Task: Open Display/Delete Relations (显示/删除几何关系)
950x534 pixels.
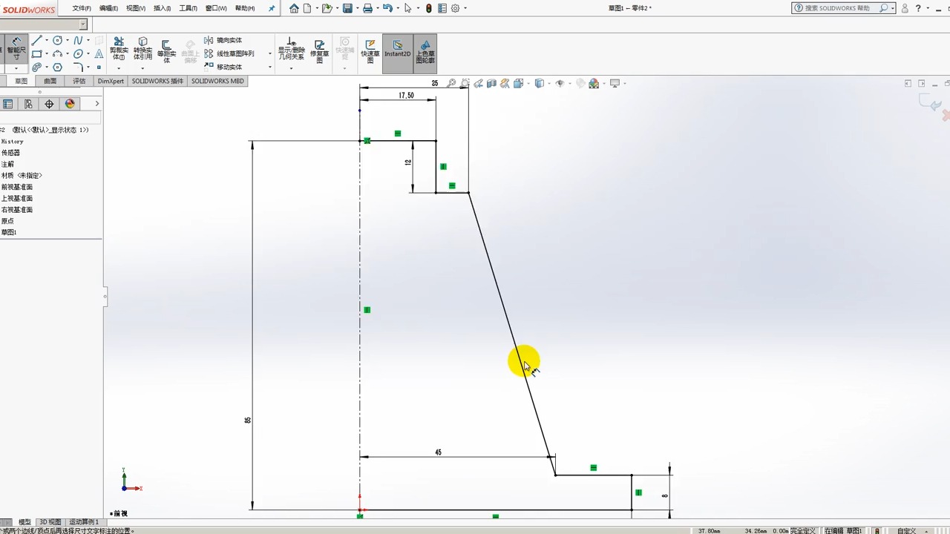Action: (291, 48)
